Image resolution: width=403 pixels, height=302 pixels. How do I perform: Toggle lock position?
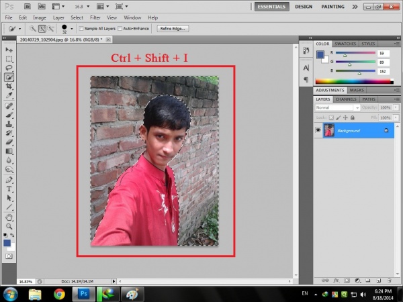(x=345, y=117)
